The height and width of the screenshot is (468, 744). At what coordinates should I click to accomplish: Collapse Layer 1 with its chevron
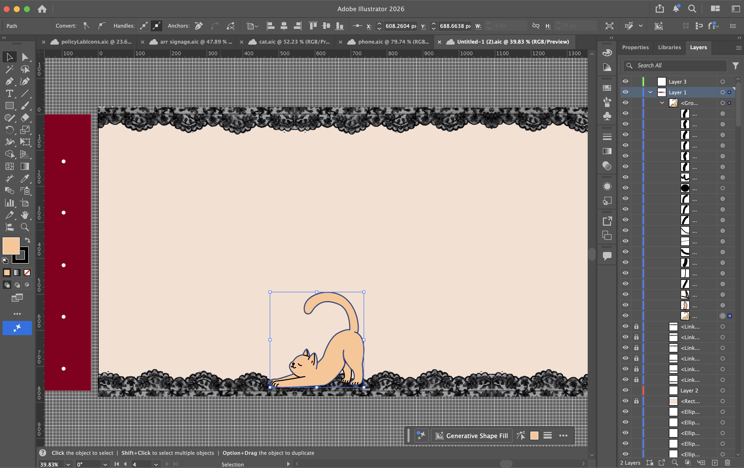click(650, 92)
